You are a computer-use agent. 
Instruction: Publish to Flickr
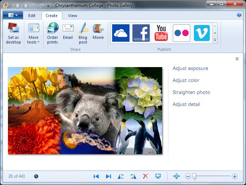tap(182, 33)
